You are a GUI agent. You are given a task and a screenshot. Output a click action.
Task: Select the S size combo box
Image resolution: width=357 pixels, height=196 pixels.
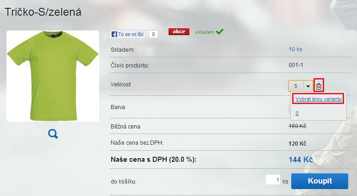(x=301, y=86)
